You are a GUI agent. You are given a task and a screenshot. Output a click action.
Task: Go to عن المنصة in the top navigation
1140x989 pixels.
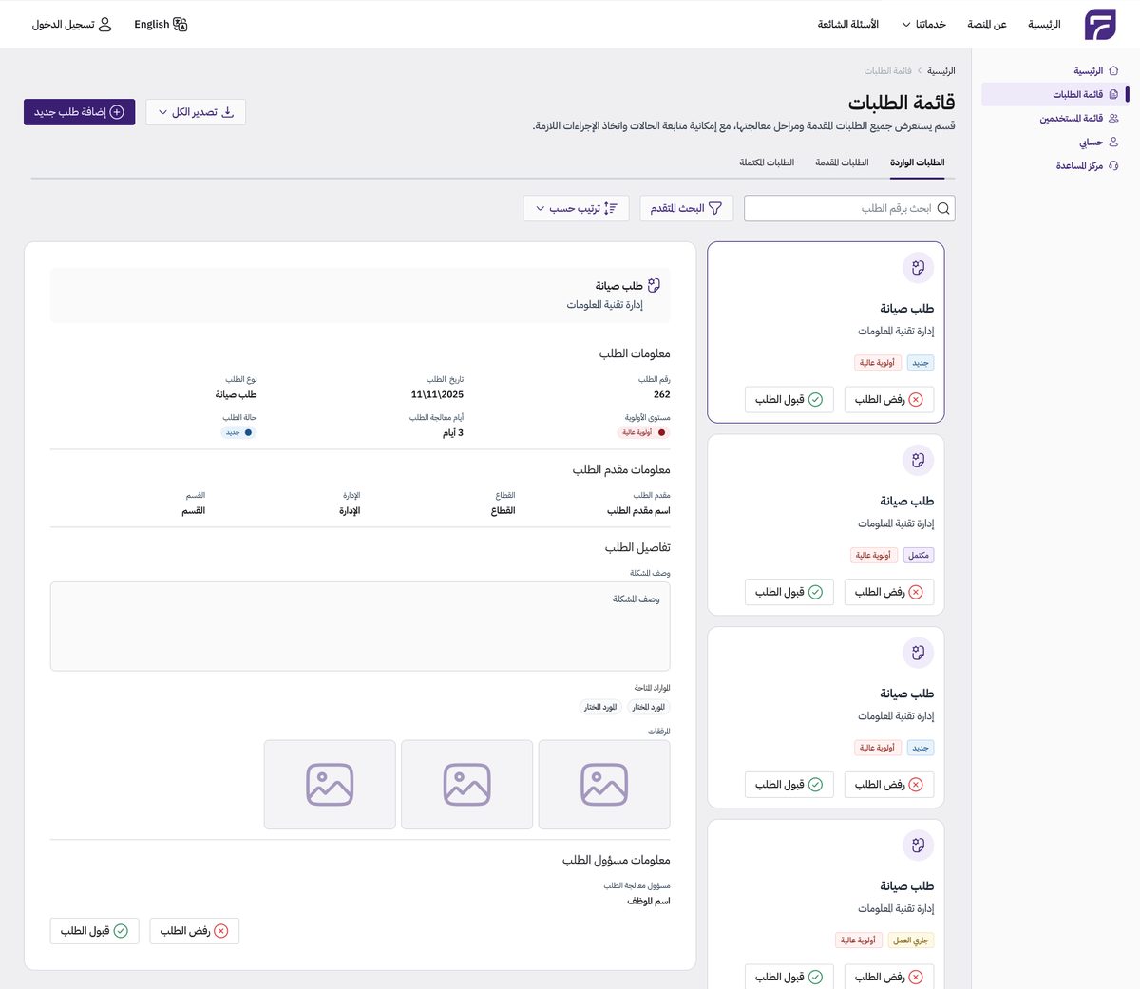coord(987,25)
